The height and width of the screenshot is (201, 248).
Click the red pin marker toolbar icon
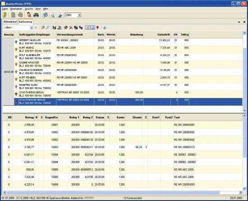pyautogui.click(x=97, y=28)
